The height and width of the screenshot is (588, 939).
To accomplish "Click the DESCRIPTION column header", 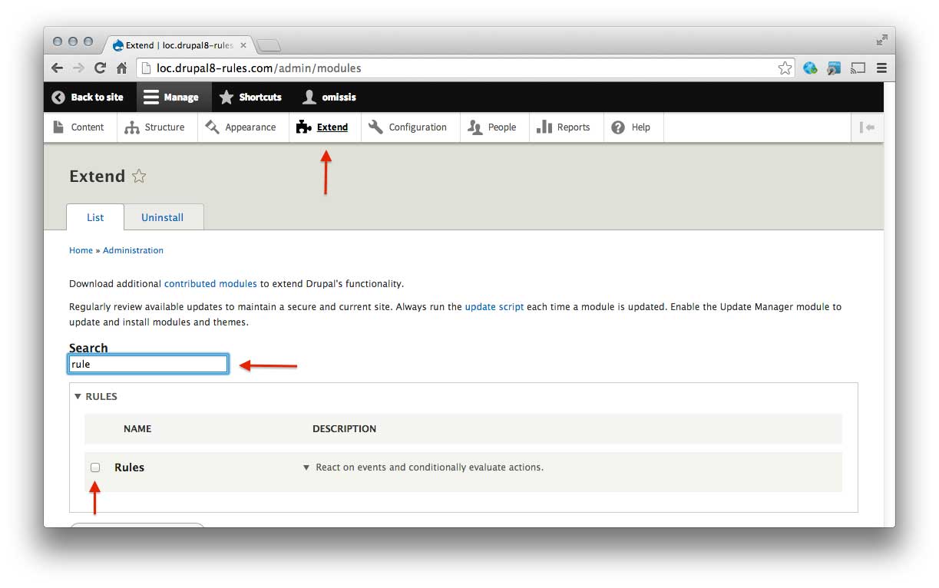I will (344, 429).
